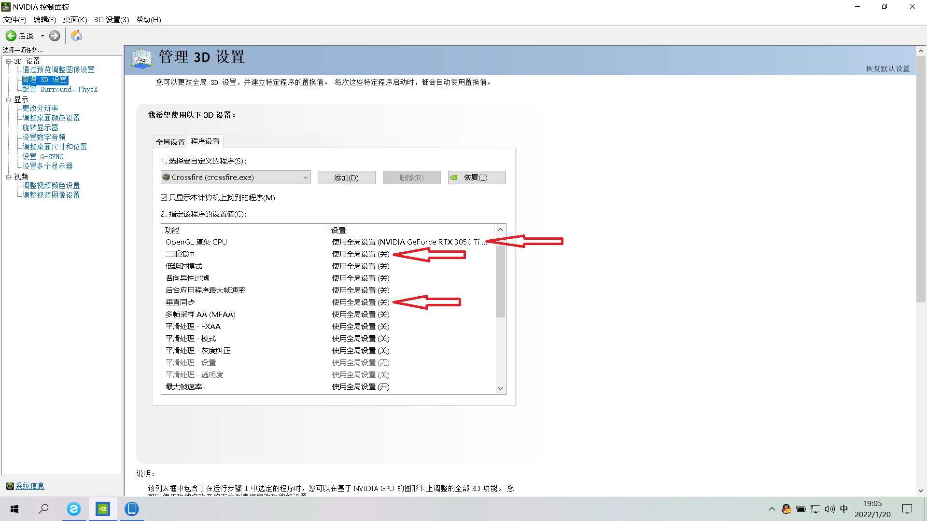Open the notification center icon
This screenshot has height=521, width=927.
point(907,509)
